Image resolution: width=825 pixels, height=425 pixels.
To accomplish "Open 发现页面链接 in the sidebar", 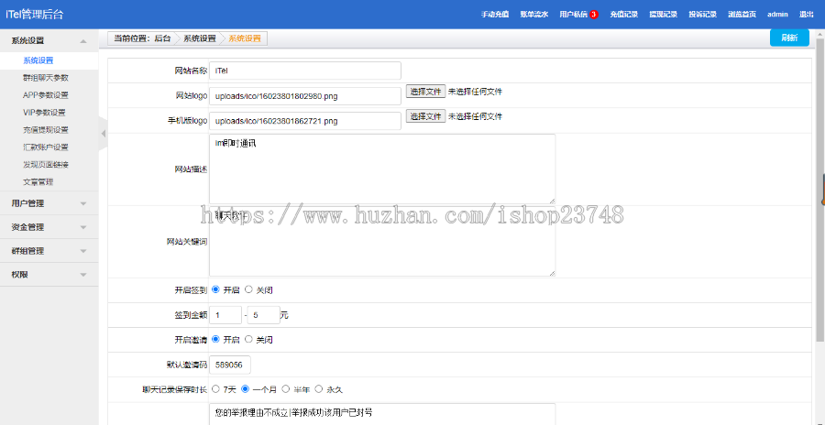I will (x=45, y=165).
